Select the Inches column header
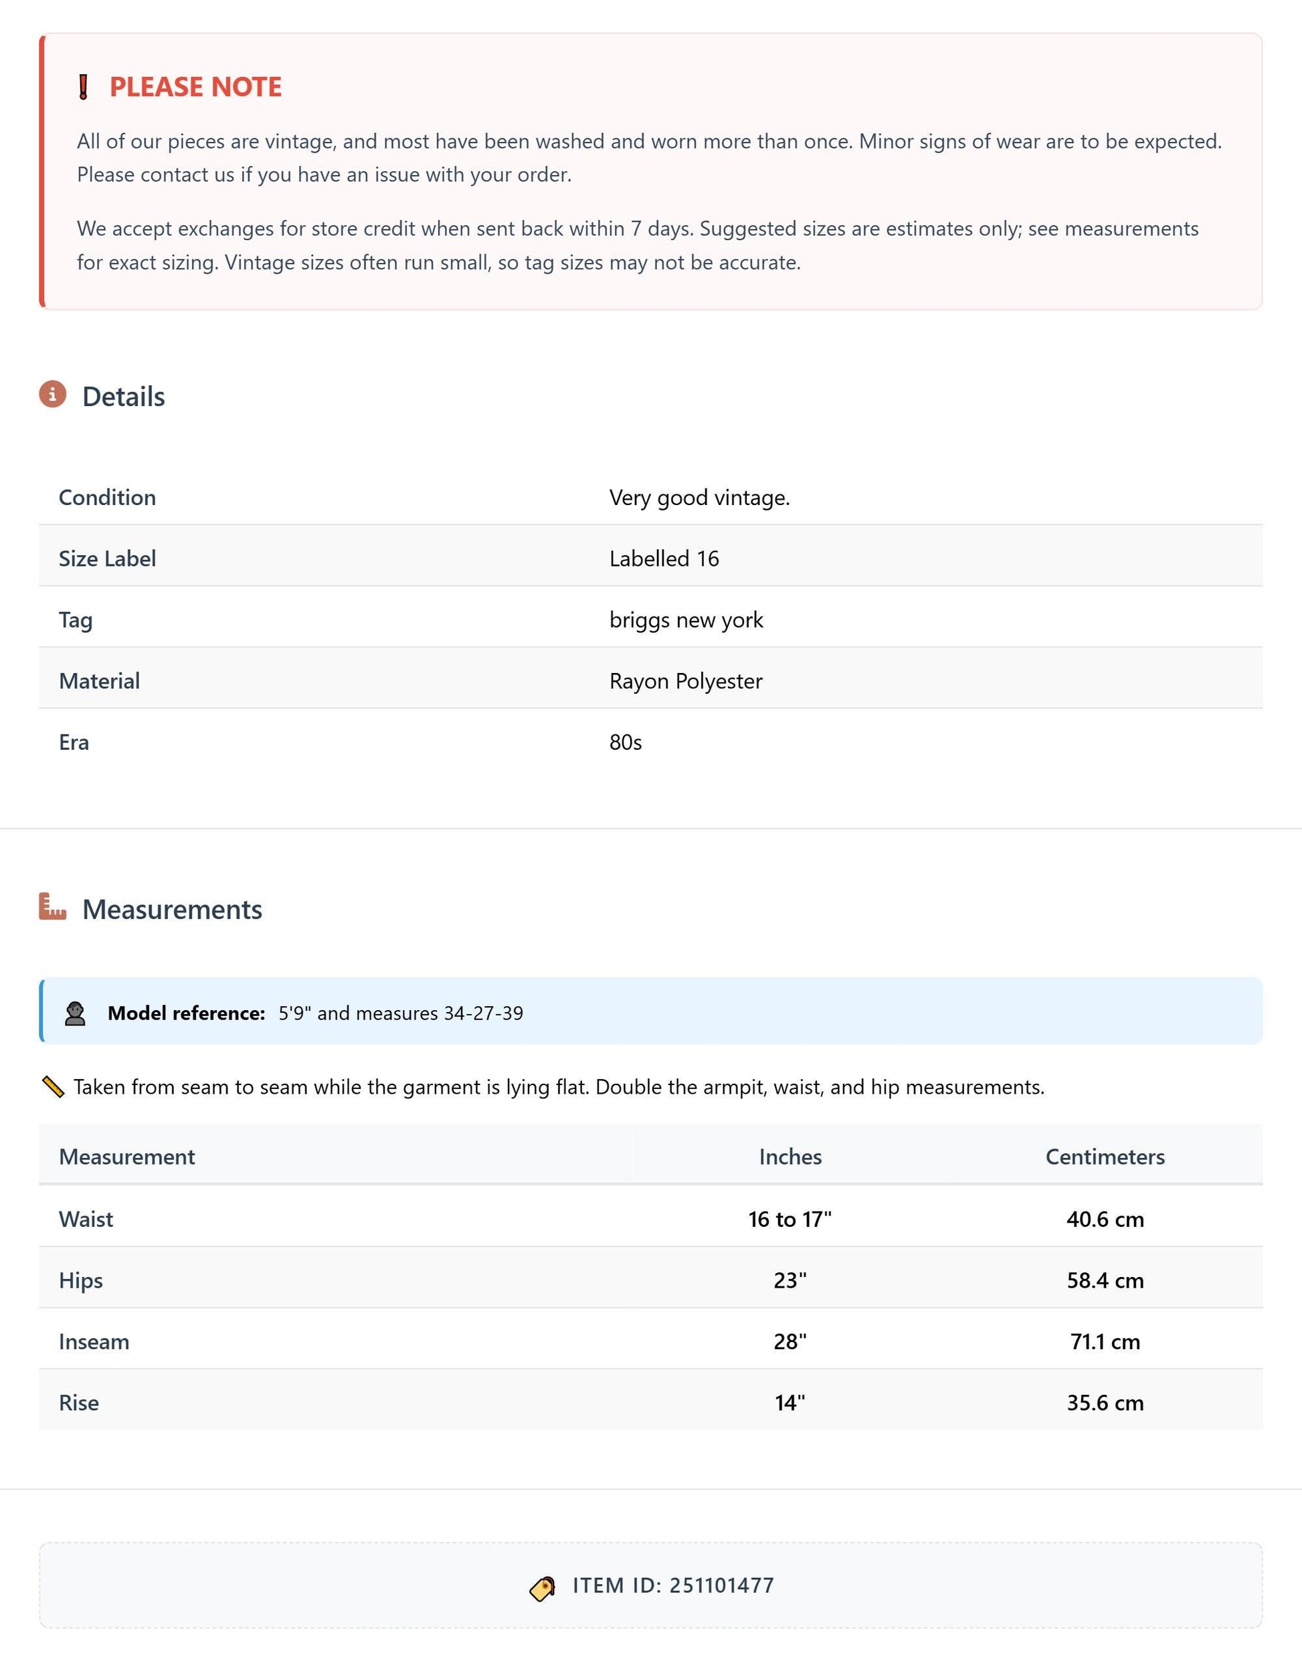The height and width of the screenshot is (1661, 1302). 791,1157
